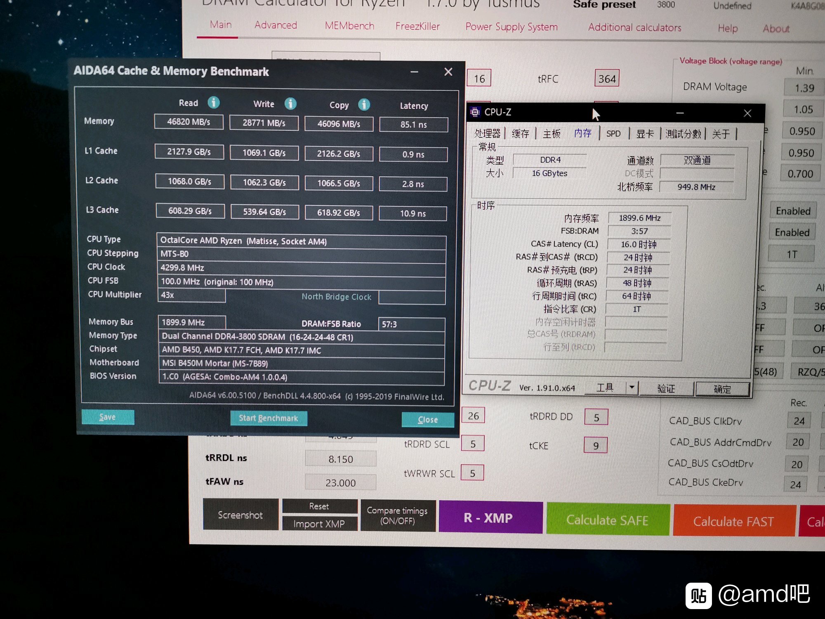Image resolution: width=825 pixels, height=619 pixels.
Task: Click the DRAM Voltage min value 1.39
Action: 804,88
